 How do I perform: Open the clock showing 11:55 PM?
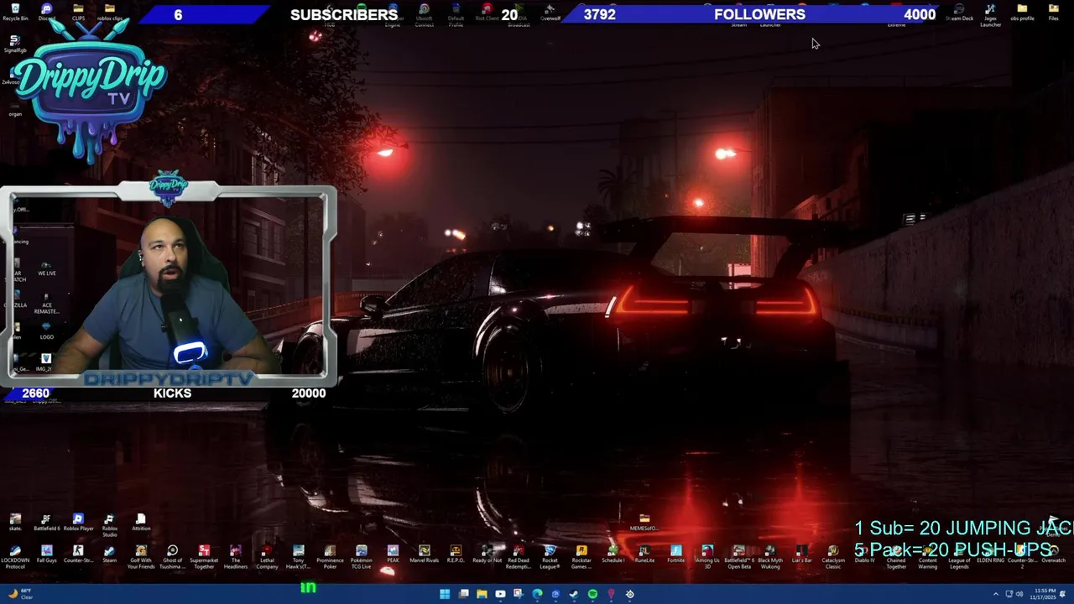tap(1045, 594)
